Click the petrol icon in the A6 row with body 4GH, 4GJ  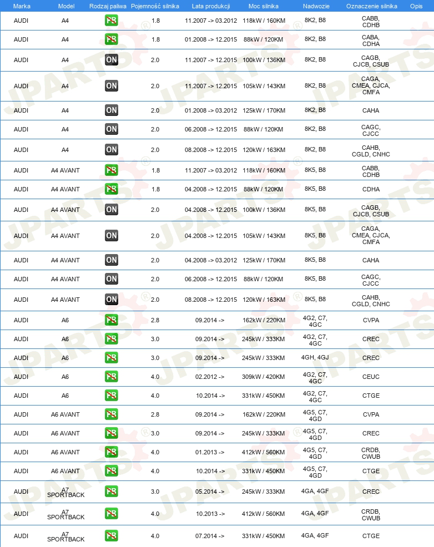[112, 358]
